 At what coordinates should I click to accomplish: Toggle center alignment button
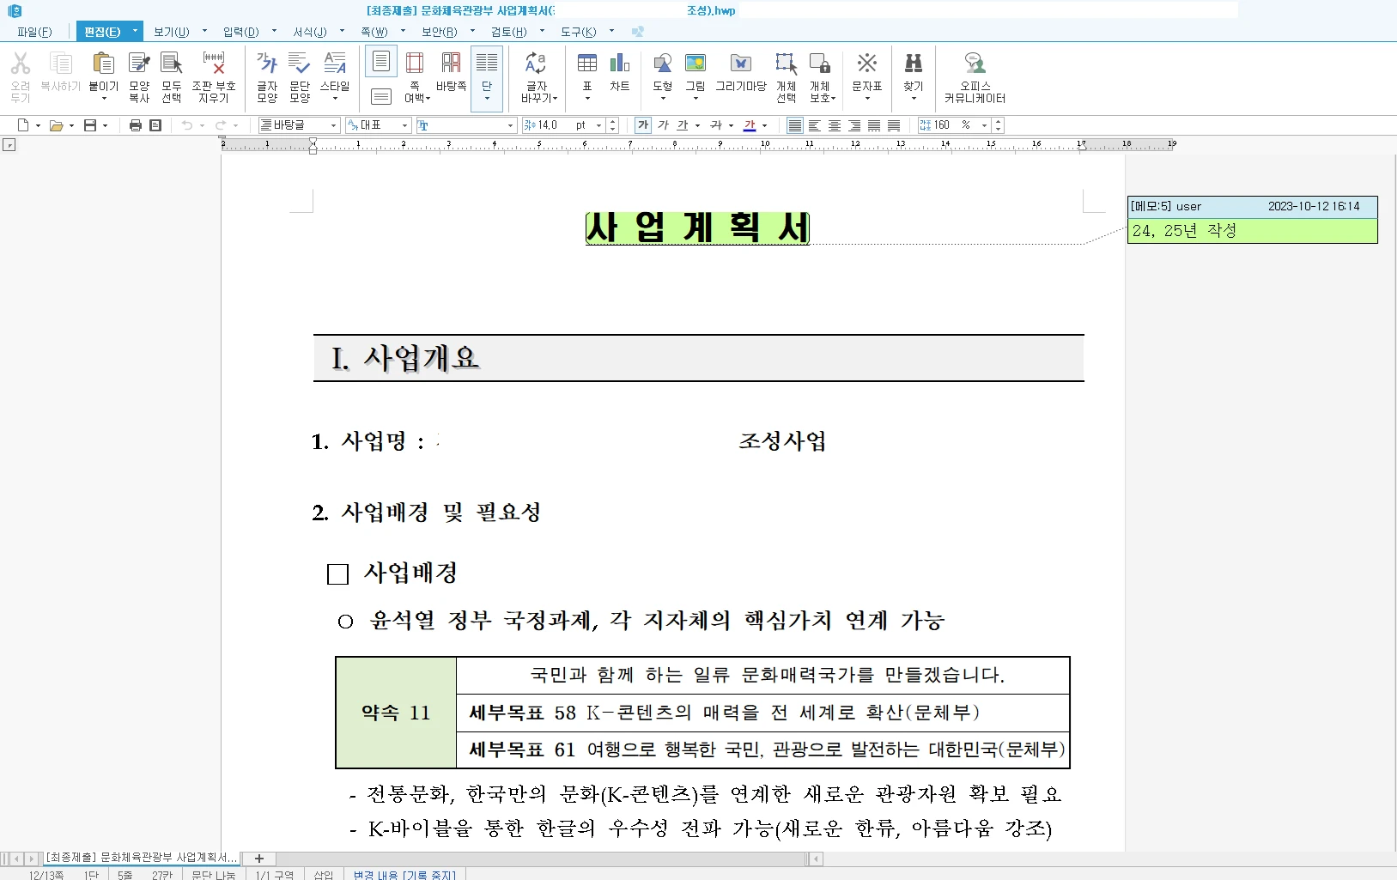[x=835, y=125]
